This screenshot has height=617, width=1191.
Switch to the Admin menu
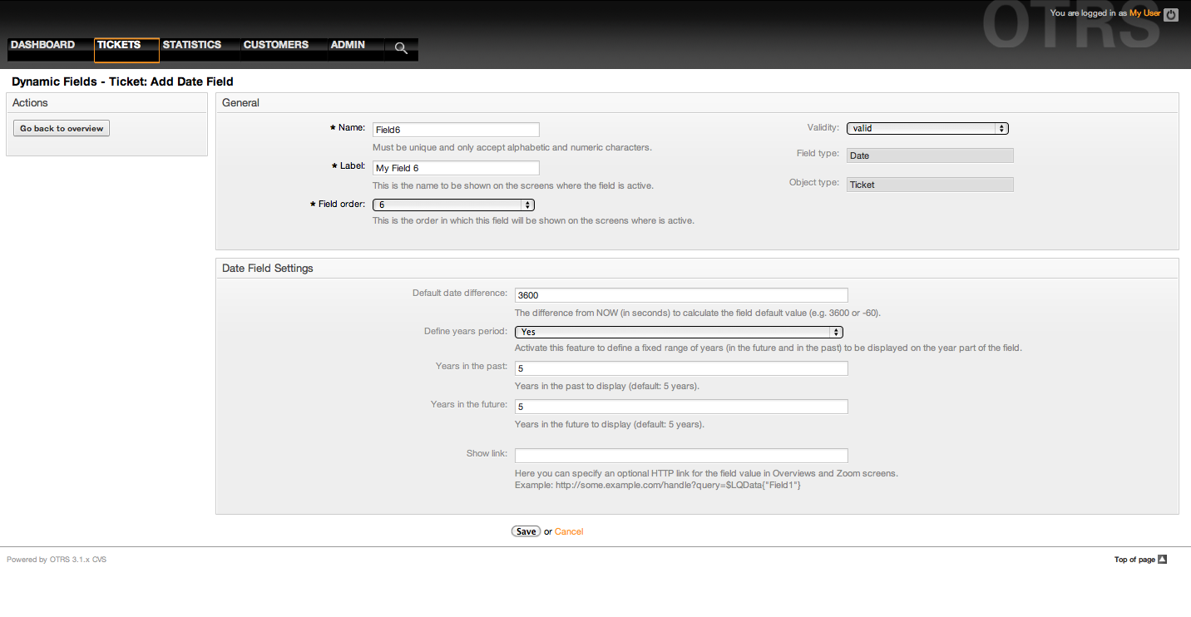348,45
